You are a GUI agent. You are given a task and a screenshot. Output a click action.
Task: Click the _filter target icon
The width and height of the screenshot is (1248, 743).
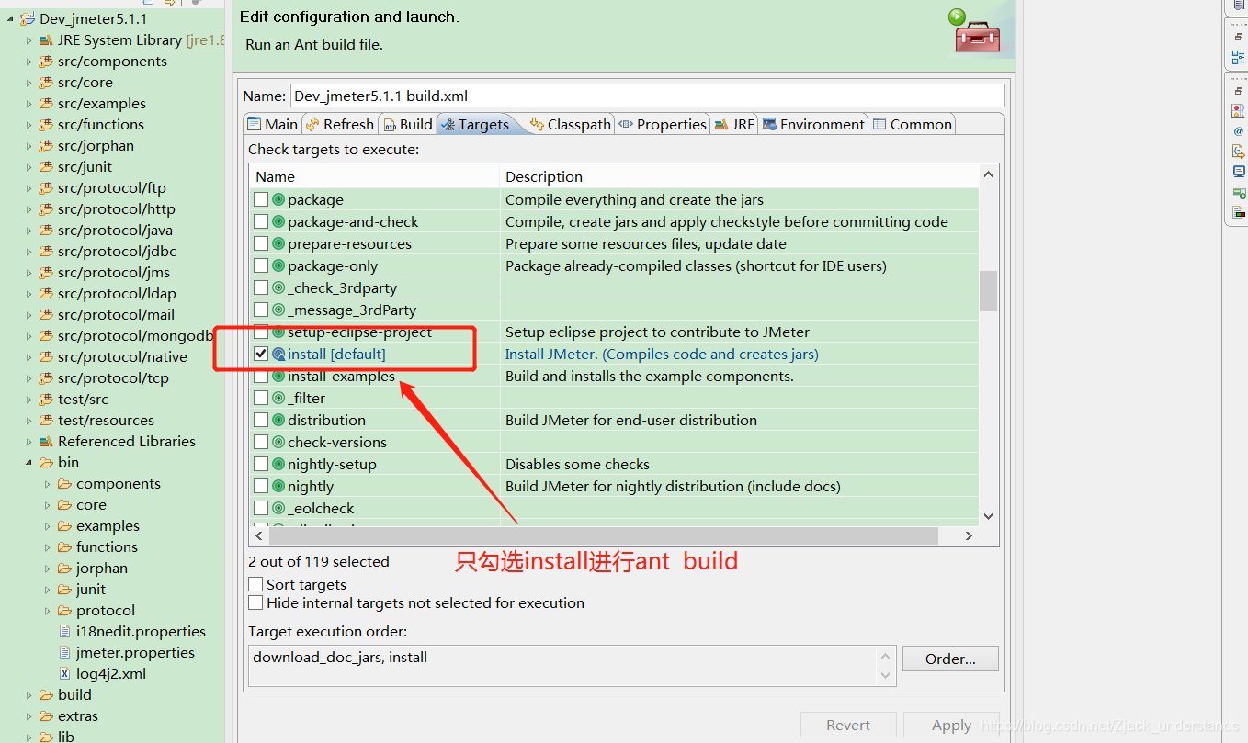[278, 398]
